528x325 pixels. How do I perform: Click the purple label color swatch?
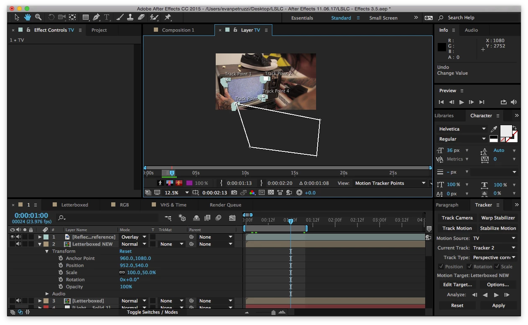point(189,183)
